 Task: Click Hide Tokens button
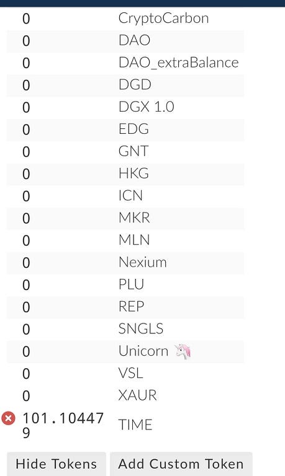click(57, 464)
